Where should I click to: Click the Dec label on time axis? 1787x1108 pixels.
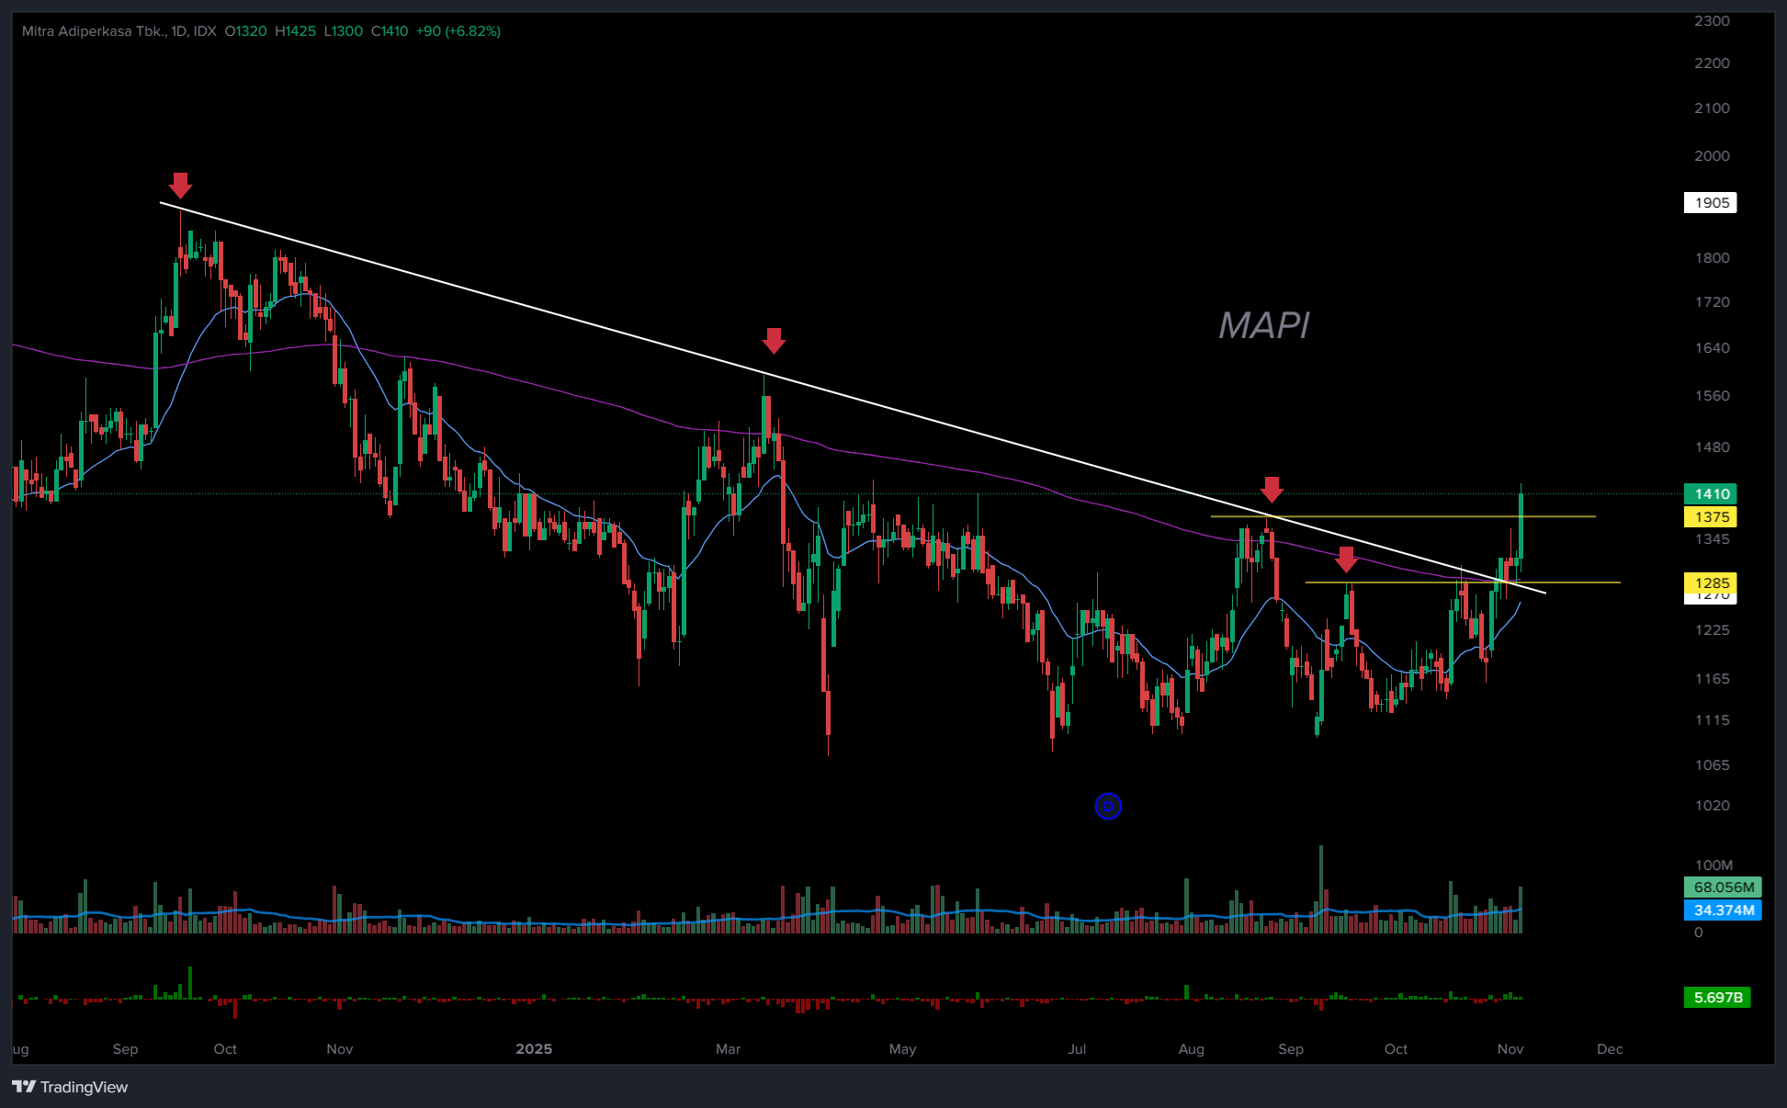(1610, 1049)
